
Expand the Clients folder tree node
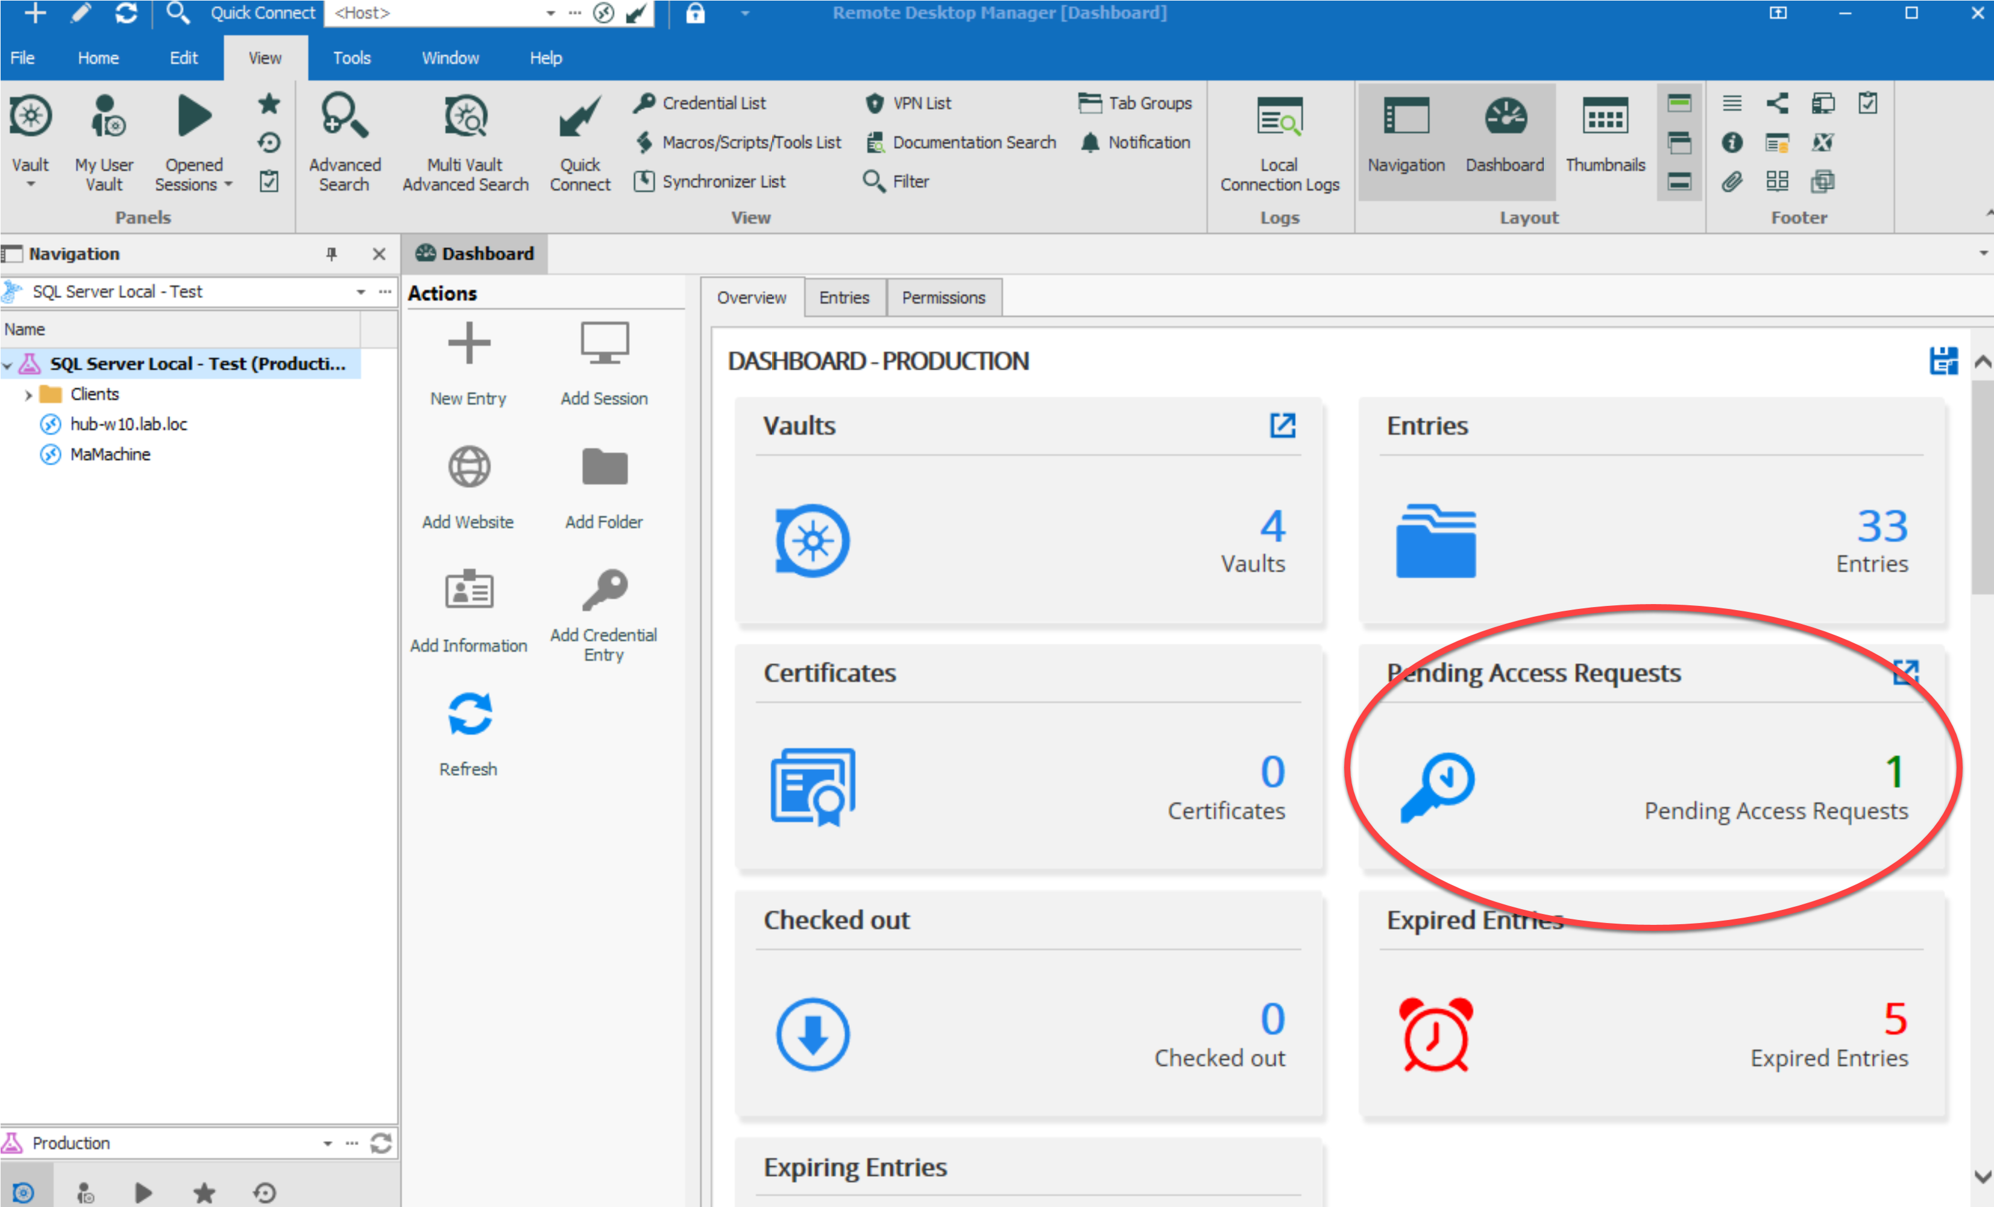[x=28, y=395]
